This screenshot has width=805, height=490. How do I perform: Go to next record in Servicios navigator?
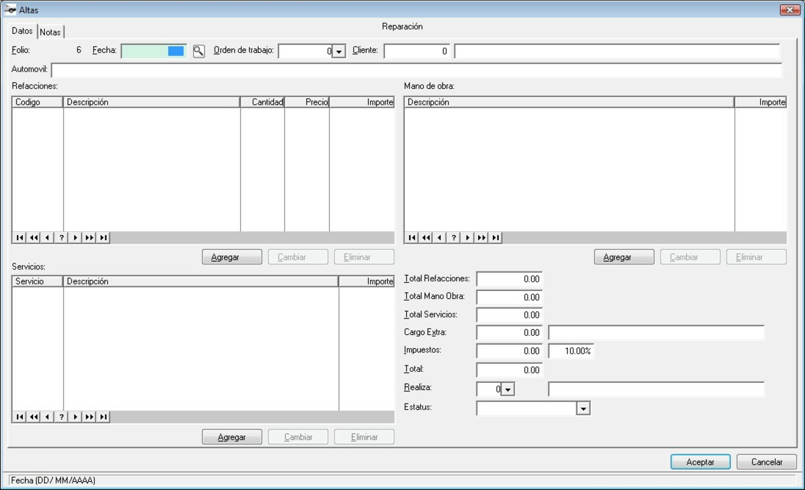click(75, 417)
